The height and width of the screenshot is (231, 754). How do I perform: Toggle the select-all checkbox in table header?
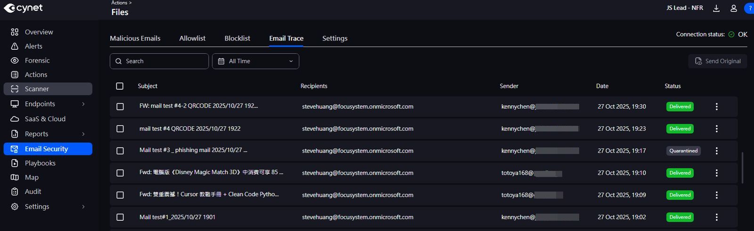(x=120, y=86)
